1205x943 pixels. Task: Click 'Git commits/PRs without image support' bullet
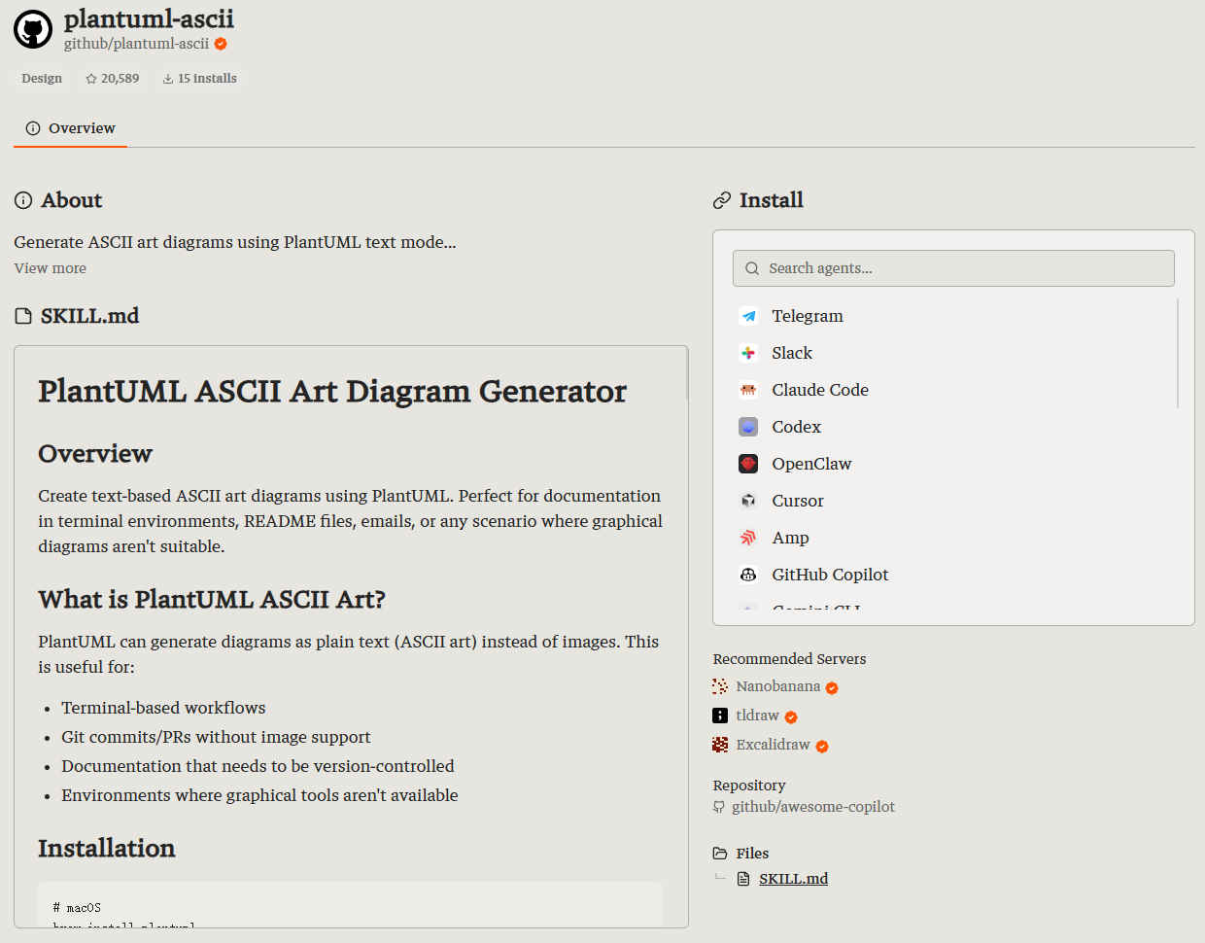pyautogui.click(x=216, y=737)
